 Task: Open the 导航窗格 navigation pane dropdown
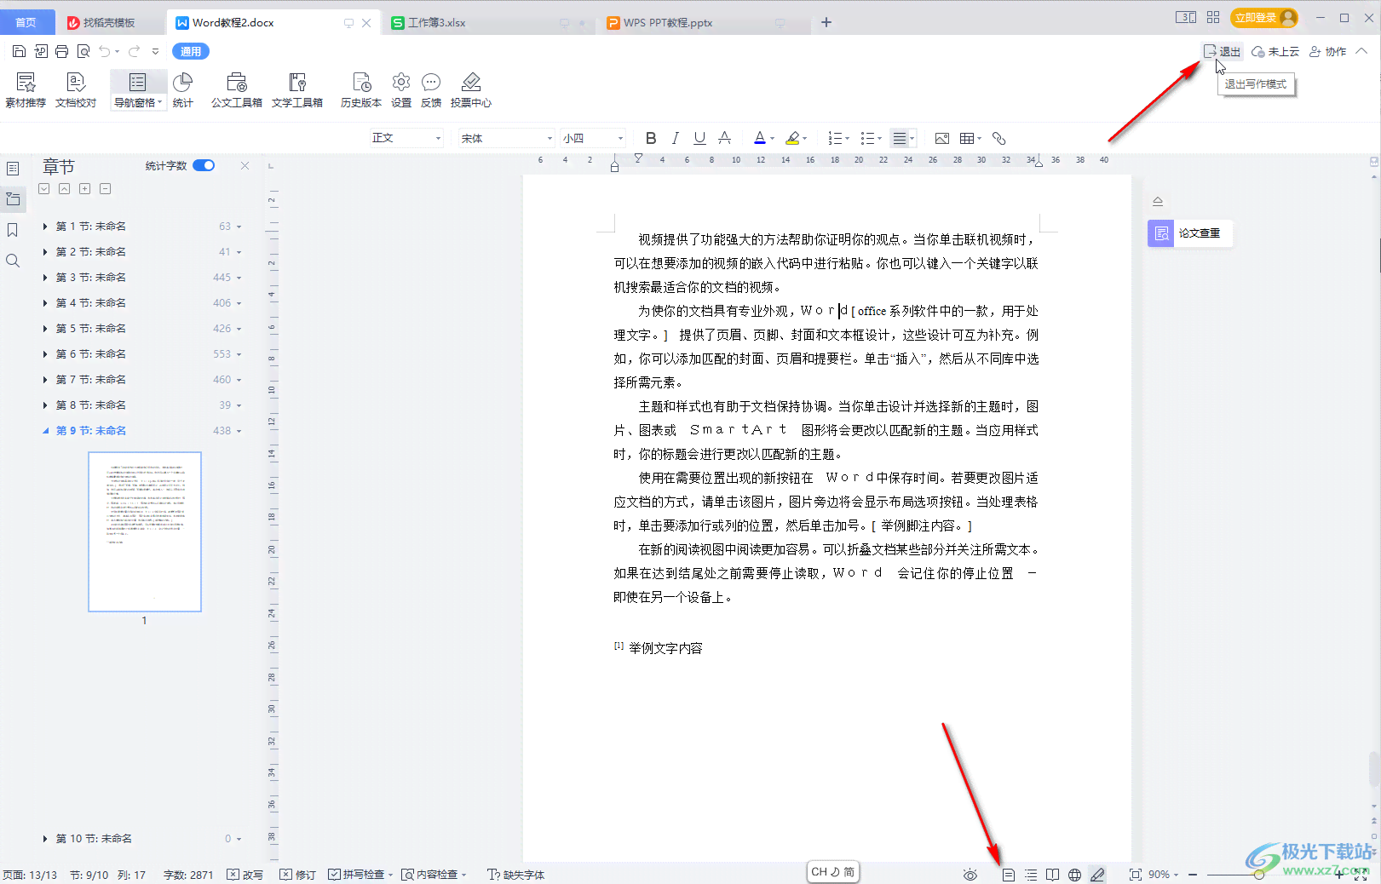coord(138,103)
